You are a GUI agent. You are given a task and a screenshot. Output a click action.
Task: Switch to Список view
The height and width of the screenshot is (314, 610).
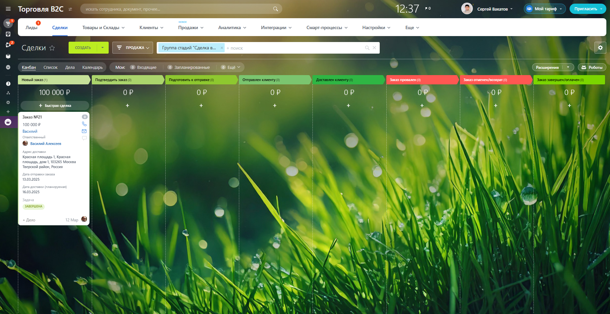click(x=50, y=67)
